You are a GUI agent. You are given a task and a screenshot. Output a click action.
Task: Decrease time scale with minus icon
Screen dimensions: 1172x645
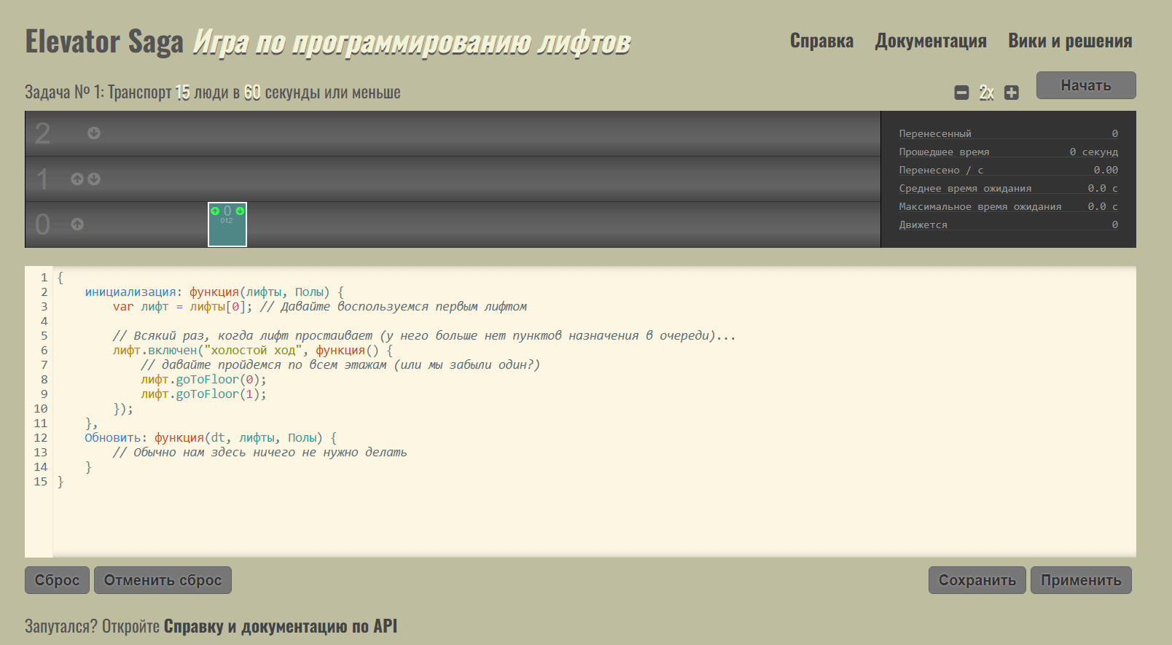pyautogui.click(x=961, y=93)
